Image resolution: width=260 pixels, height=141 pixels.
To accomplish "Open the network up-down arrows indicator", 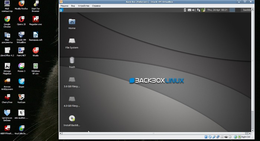I will coord(198,10).
